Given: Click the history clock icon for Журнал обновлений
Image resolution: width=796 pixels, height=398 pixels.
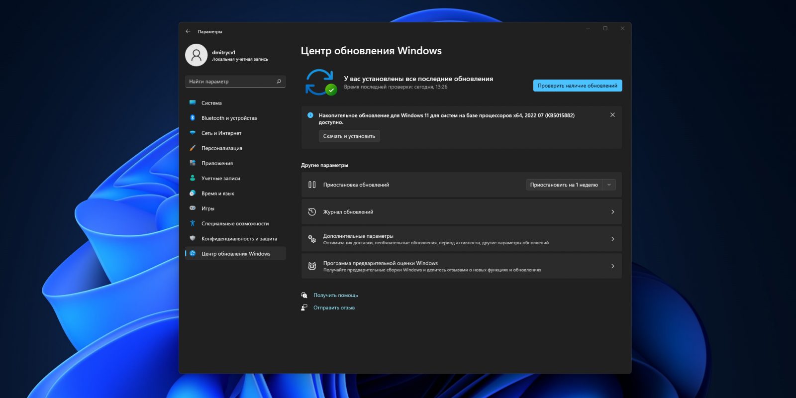Looking at the screenshot, I should click(x=312, y=212).
